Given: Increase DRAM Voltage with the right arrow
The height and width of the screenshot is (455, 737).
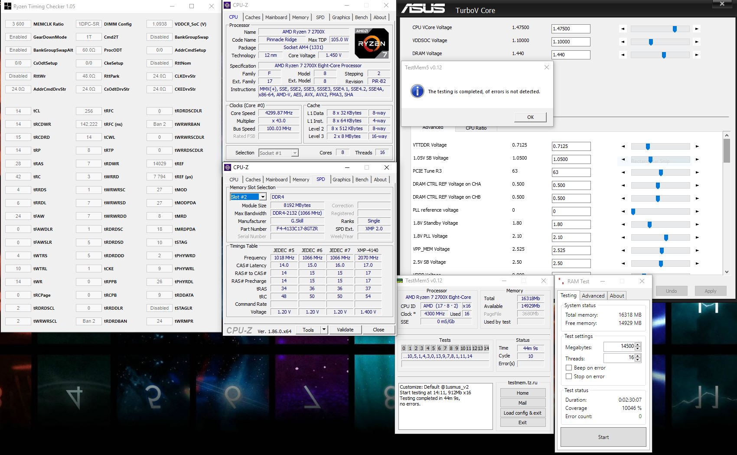Looking at the screenshot, I should [x=697, y=55].
